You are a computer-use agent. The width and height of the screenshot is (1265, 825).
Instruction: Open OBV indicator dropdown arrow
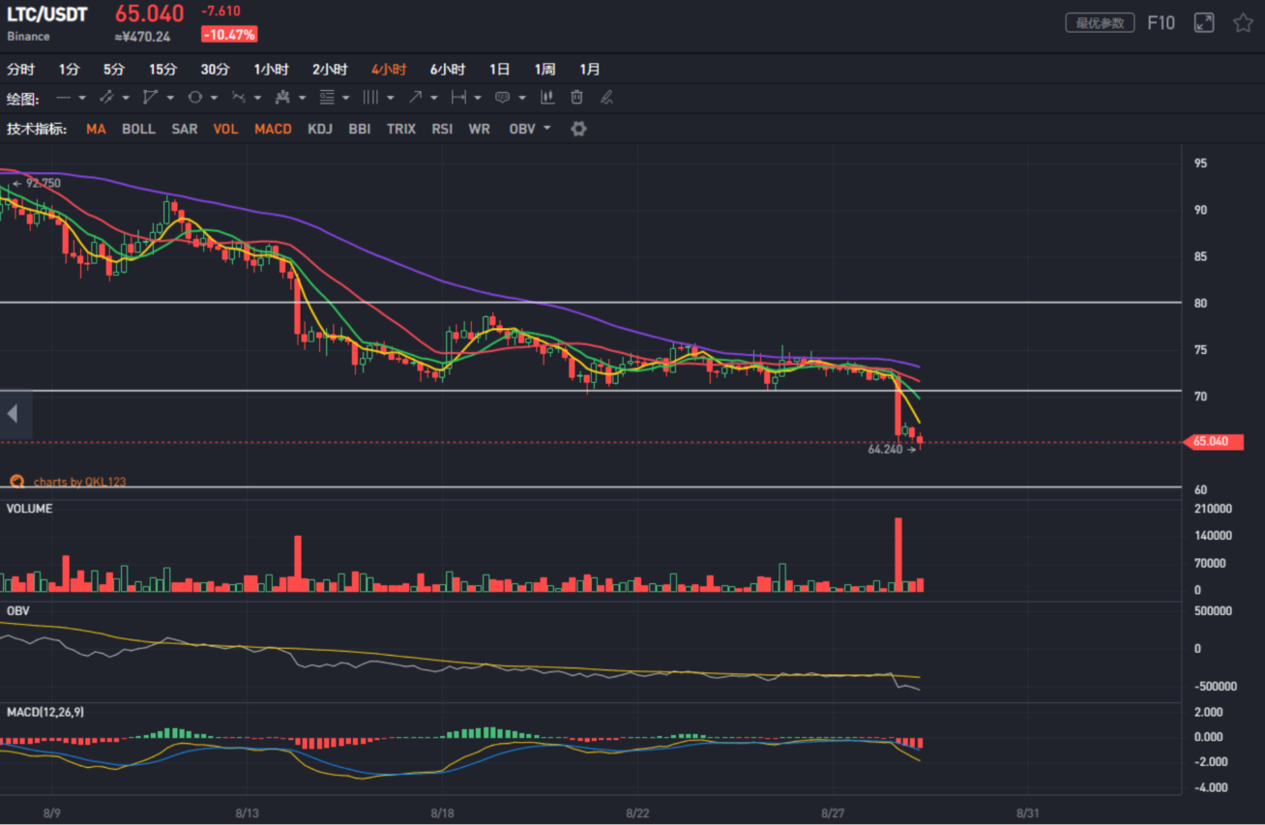547,128
